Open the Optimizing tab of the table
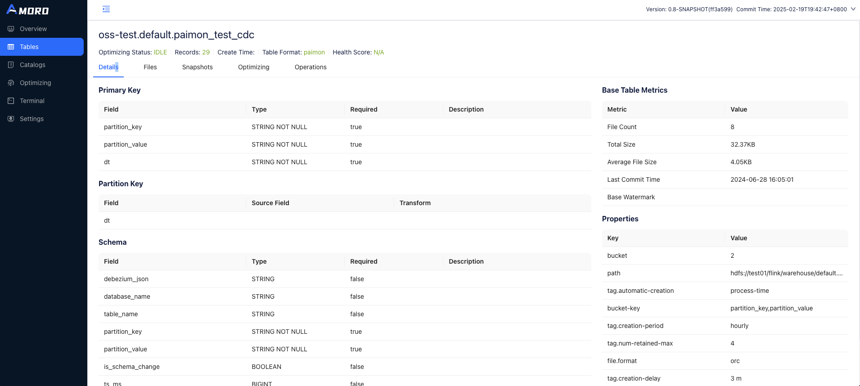The image size is (860, 386). [x=253, y=67]
